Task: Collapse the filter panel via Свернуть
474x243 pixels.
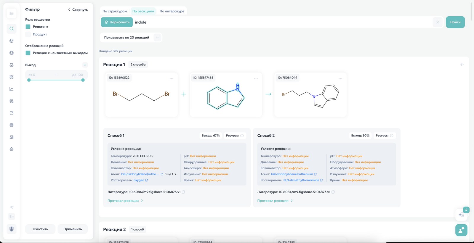Action: pyautogui.click(x=78, y=10)
